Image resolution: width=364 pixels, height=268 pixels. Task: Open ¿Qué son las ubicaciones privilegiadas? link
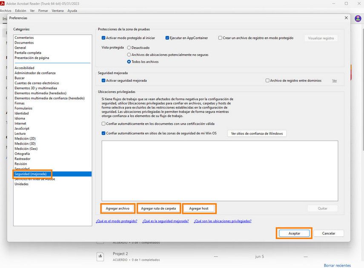tap(223, 221)
